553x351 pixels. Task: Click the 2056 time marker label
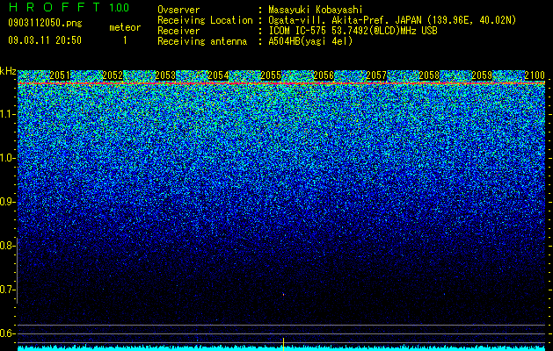(x=324, y=75)
